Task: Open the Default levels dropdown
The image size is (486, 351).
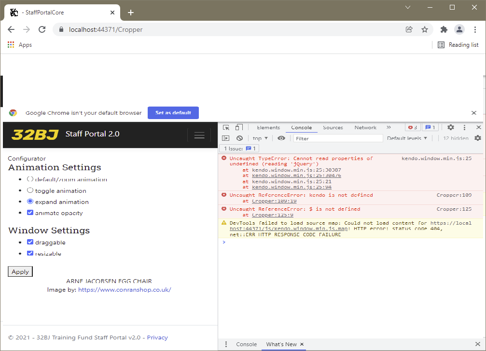Action: click(407, 138)
